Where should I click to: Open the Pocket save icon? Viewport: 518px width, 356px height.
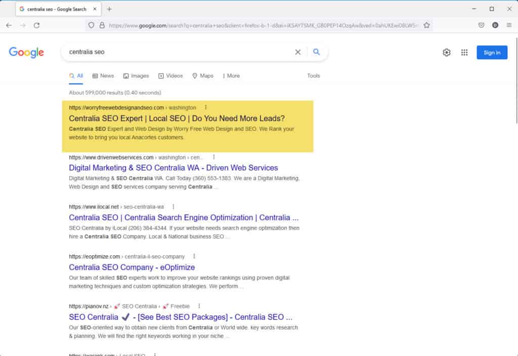pyautogui.click(x=481, y=25)
